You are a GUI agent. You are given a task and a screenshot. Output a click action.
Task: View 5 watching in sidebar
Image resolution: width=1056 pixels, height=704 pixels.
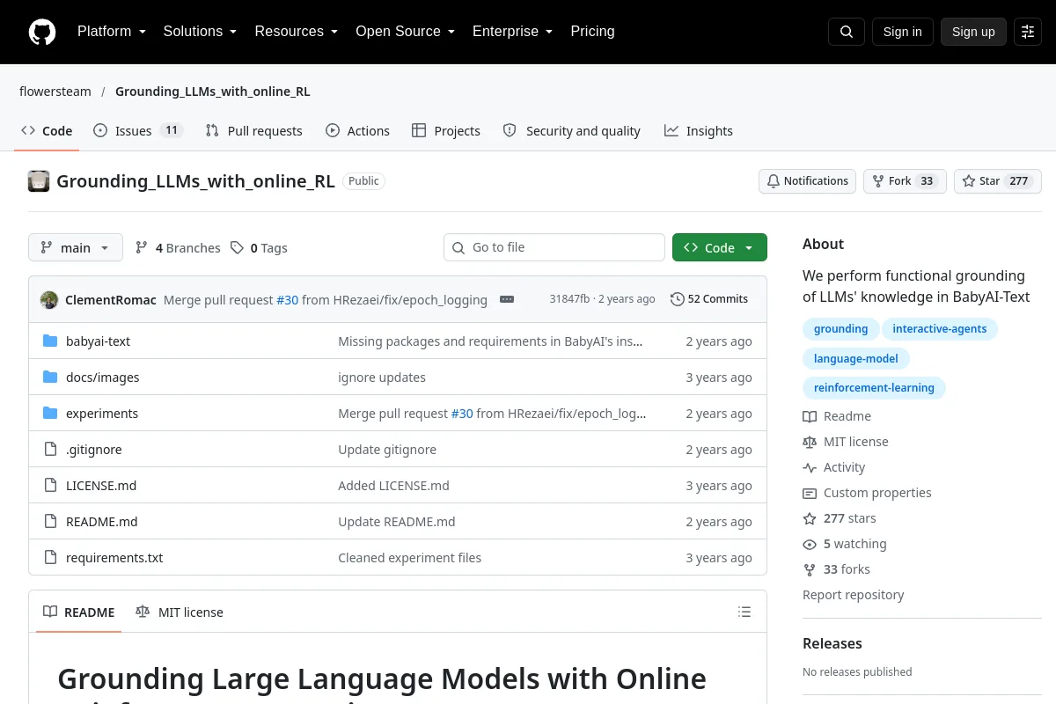[845, 544]
